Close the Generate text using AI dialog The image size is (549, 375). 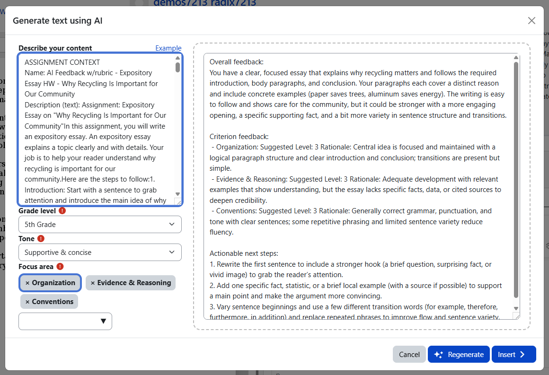(x=531, y=20)
